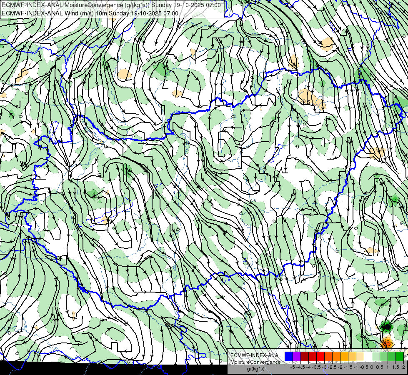The width and height of the screenshot is (408, 375).
Task: Click the 1 legend tick label
Action: pyautogui.click(x=388, y=367)
